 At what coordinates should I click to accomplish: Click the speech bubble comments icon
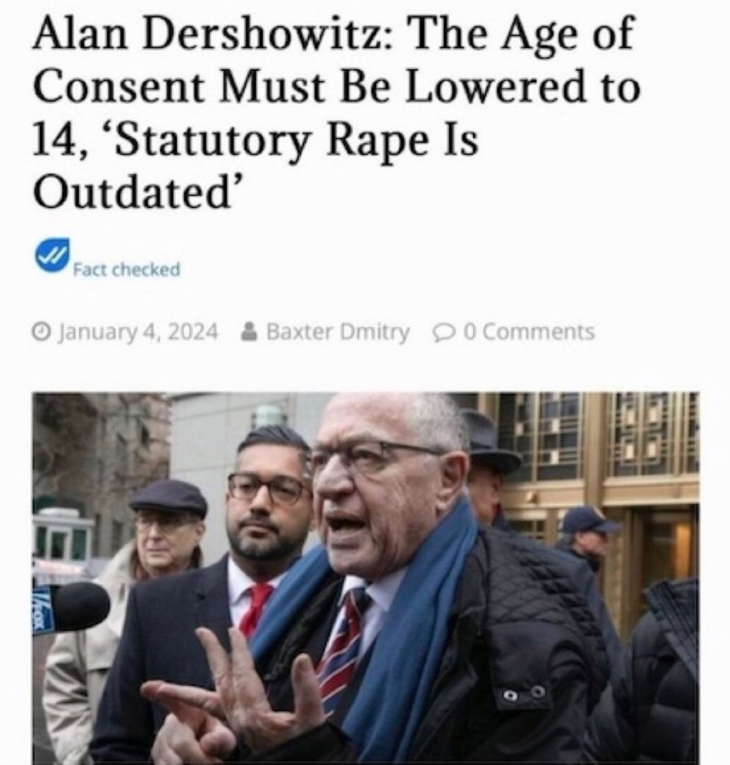point(440,331)
